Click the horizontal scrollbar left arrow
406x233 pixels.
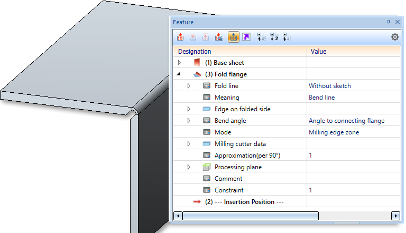point(178,216)
